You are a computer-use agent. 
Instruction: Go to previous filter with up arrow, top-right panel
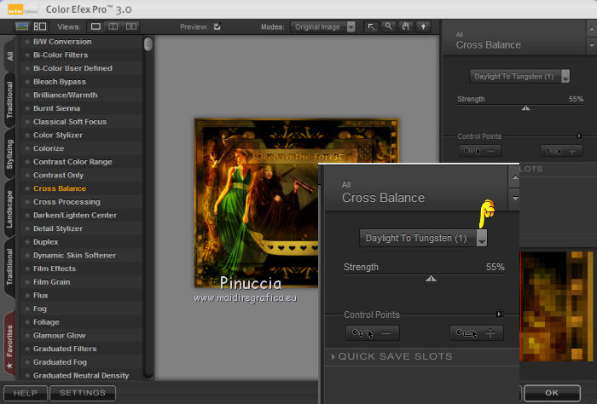click(x=591, y=29)
